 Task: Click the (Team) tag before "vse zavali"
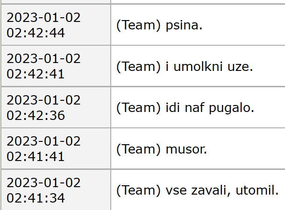(x=139, y=190)
